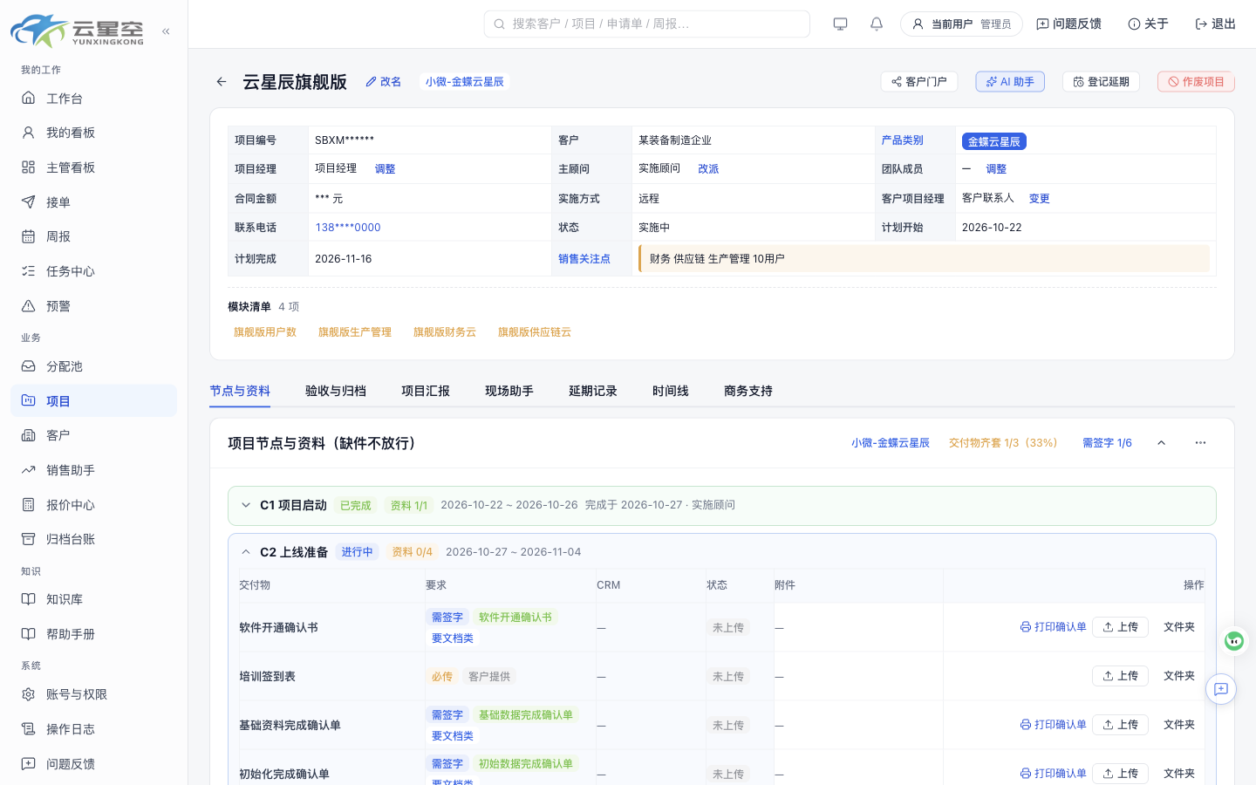This screenshot has height=785, width=1256.
Task: Open 分配池 sidebar item
Action: pos(94,366)
